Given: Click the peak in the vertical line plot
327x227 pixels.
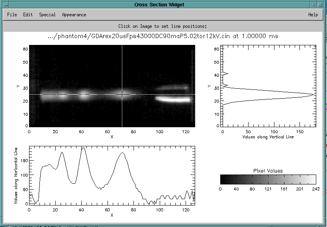Looking at the screenshot, I should [x=313, y=95].
